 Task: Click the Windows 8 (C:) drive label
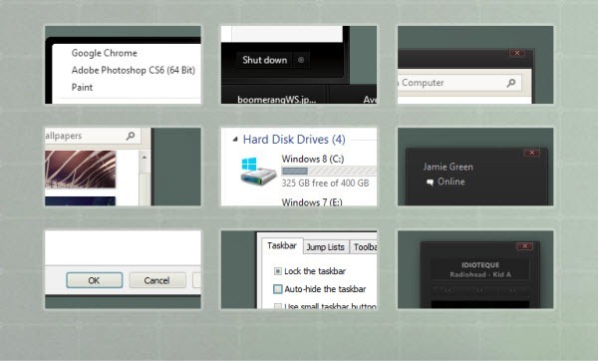tap(313, 159)
